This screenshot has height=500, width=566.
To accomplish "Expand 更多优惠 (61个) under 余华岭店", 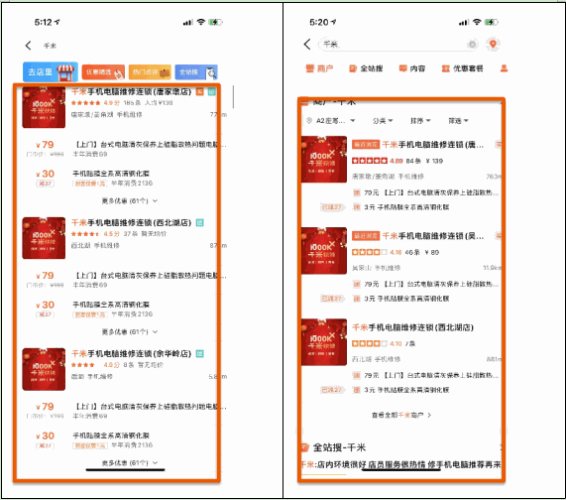I will tap(130, 462).
